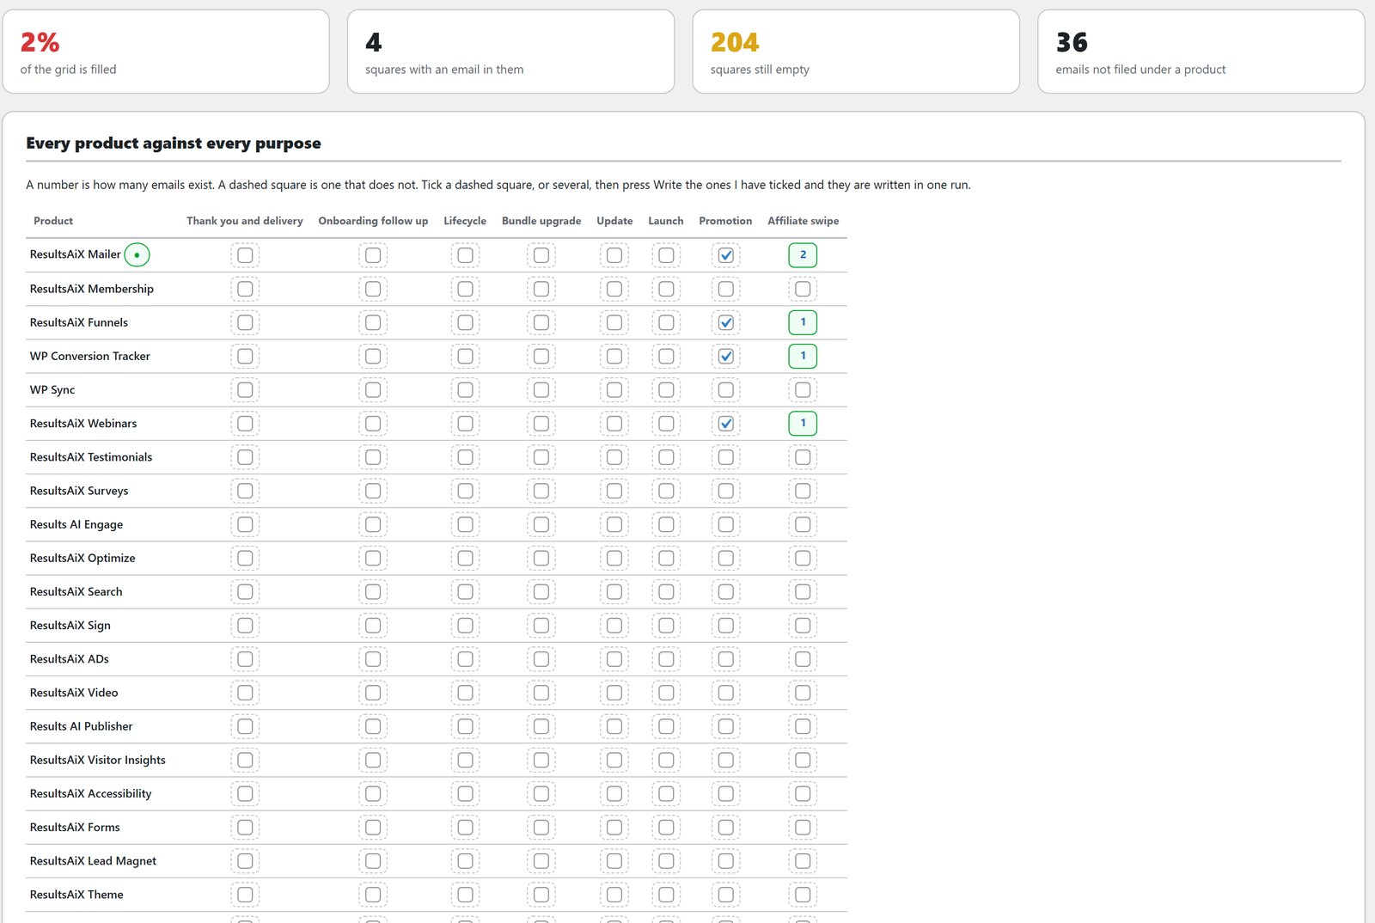The width and height of the screenshot is (1375, 923).
Task: Select the ResultsAiX Video product name
Action: 74,693
